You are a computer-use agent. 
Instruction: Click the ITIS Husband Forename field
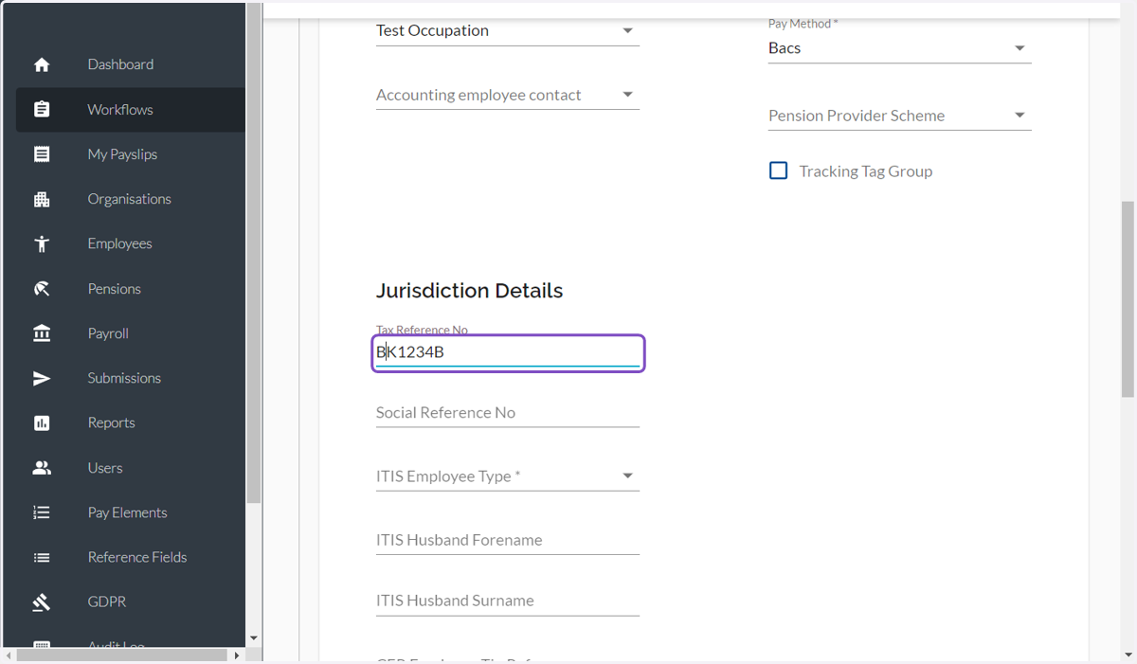point(508,540)
